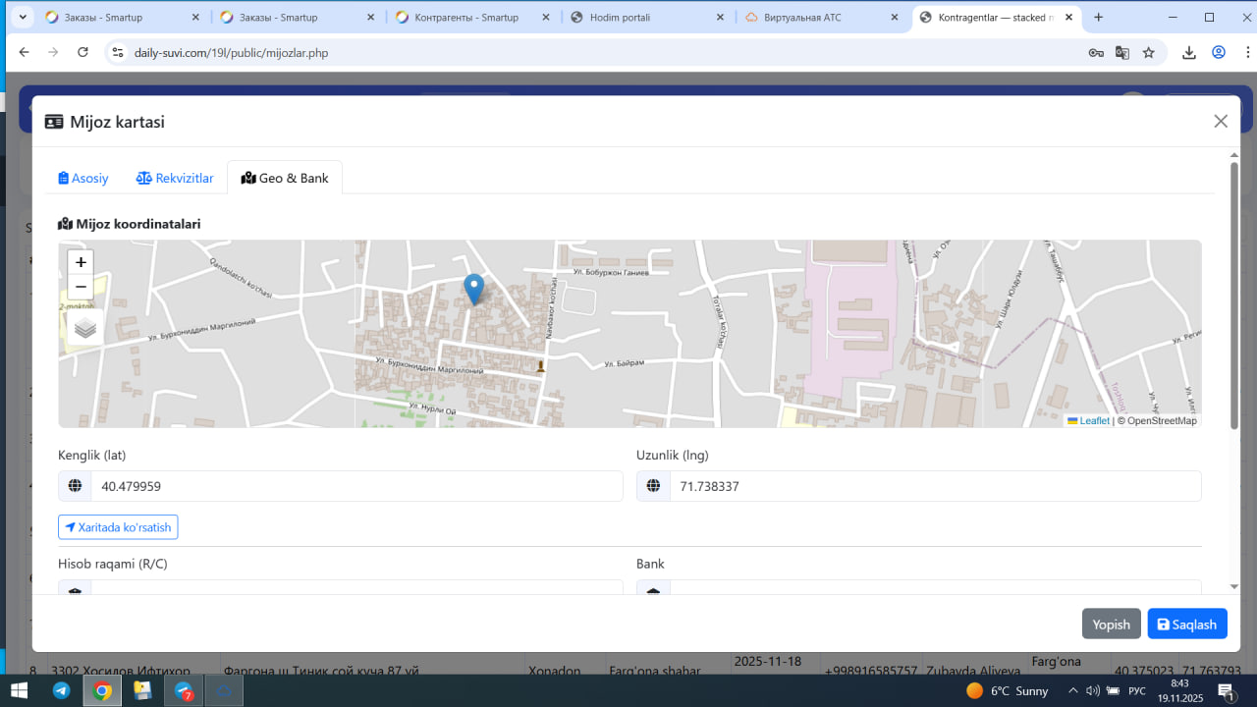The image size is (1257, 707).
Task: Click the Xaritada ko'rsatish button
Action: 118,527
